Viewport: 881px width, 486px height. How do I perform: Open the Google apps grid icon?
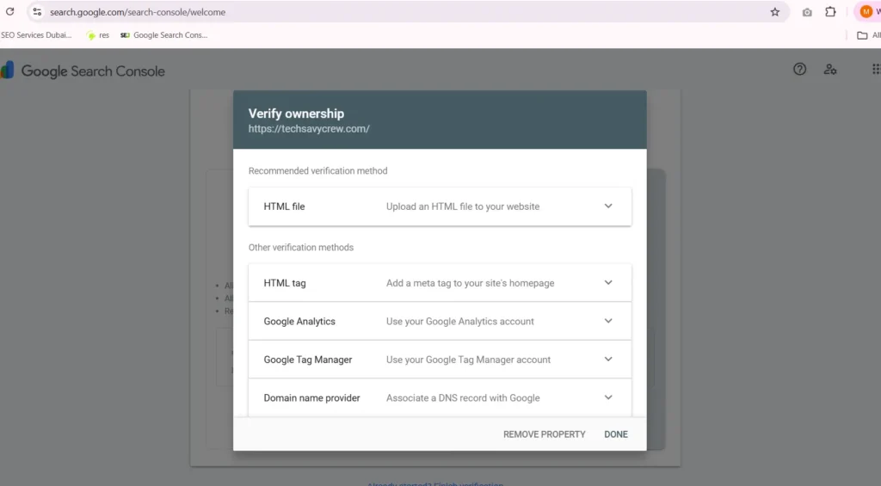(876, 69)
